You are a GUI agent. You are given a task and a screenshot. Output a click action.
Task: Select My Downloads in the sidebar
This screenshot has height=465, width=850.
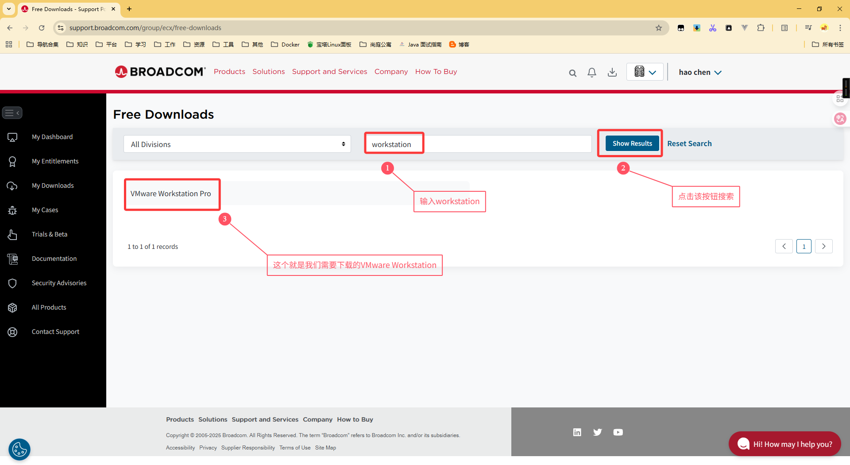coord(53,186)
